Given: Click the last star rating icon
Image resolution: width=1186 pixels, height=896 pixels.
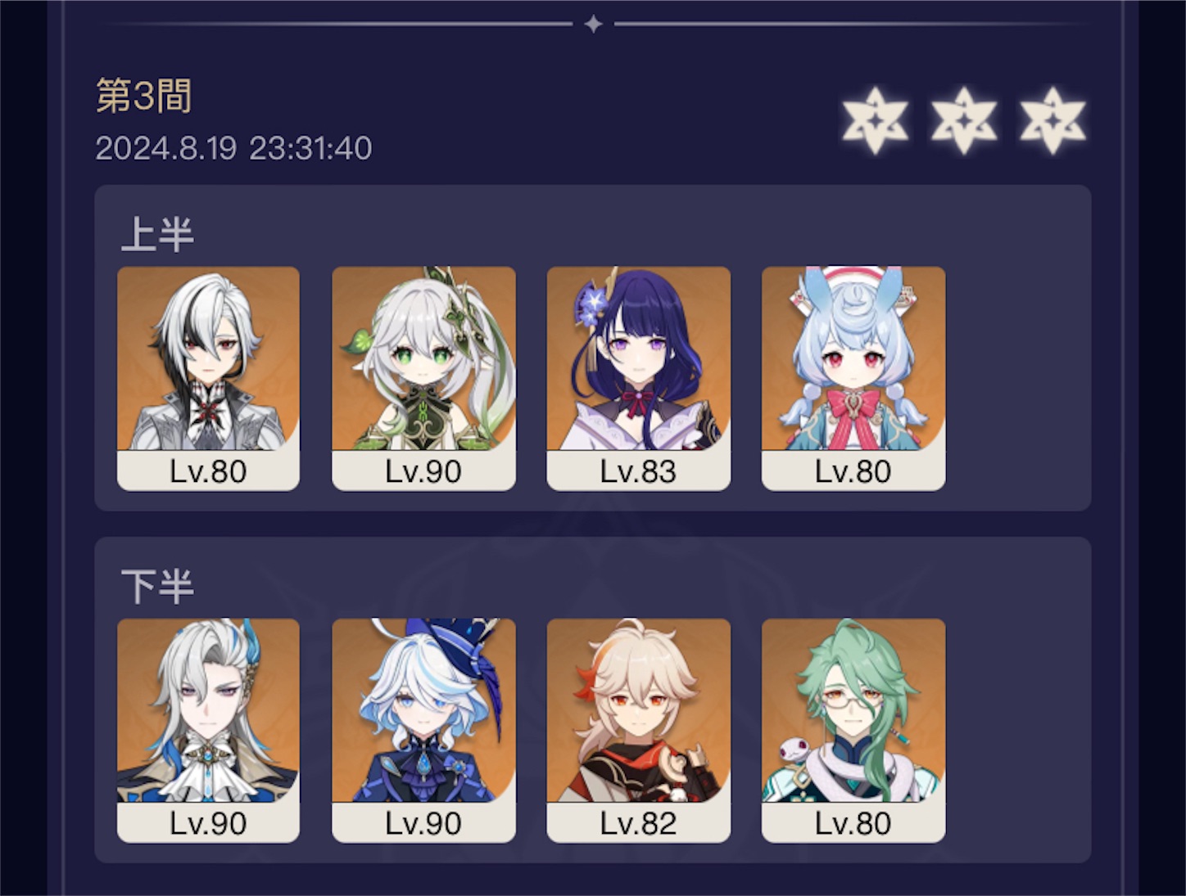Looking at the screenshot, I should coord(1052,121).
